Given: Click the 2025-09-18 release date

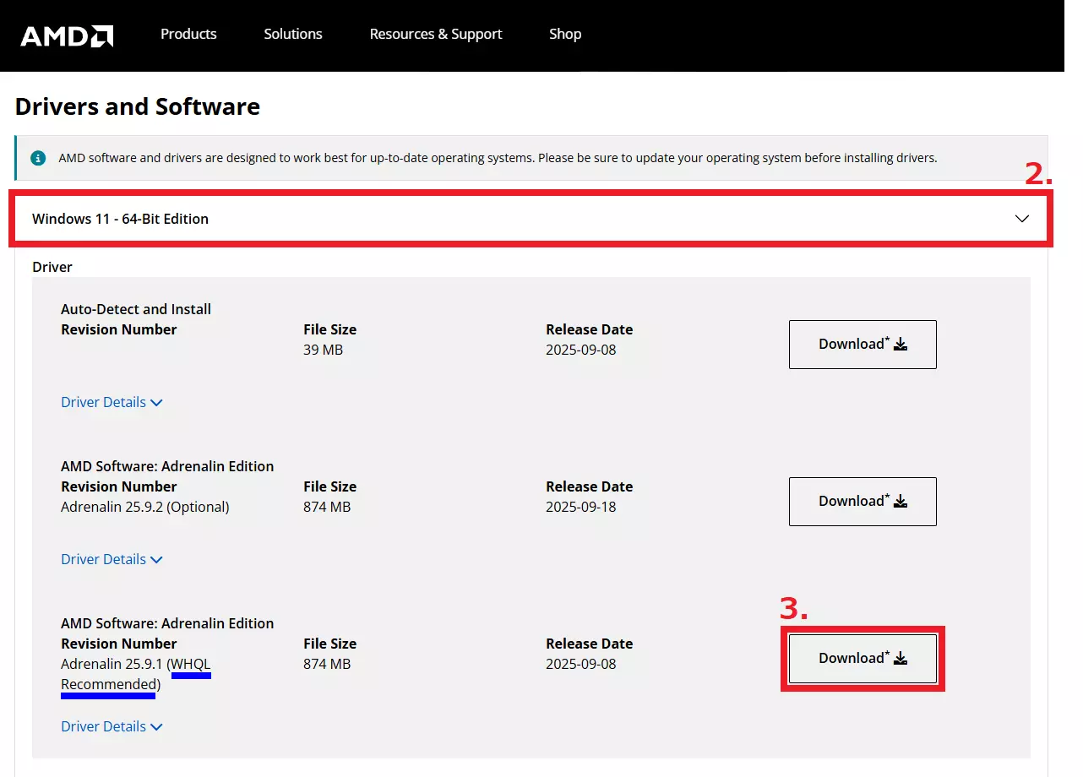Looking at the screenshot, I should [x=581, y=507].
